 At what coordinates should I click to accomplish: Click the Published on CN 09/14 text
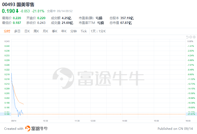click(x=175, y=128)
